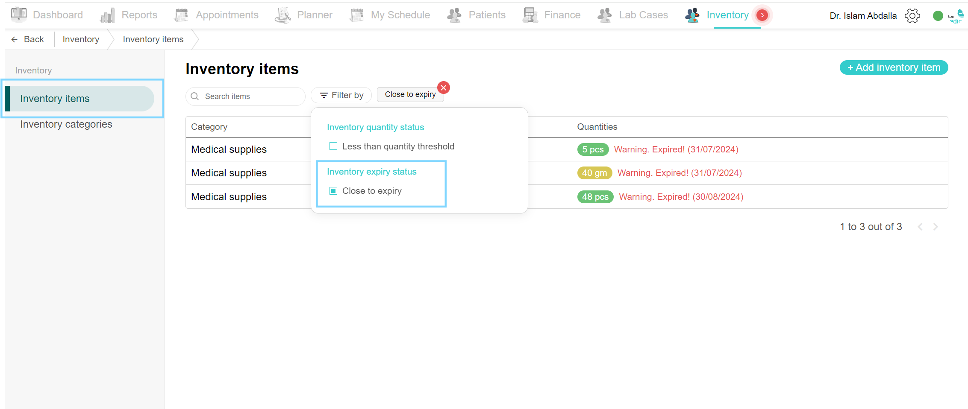968x409 pixels.
Task: Switch to the Reports tab
Action: click(x=128, y=15)
